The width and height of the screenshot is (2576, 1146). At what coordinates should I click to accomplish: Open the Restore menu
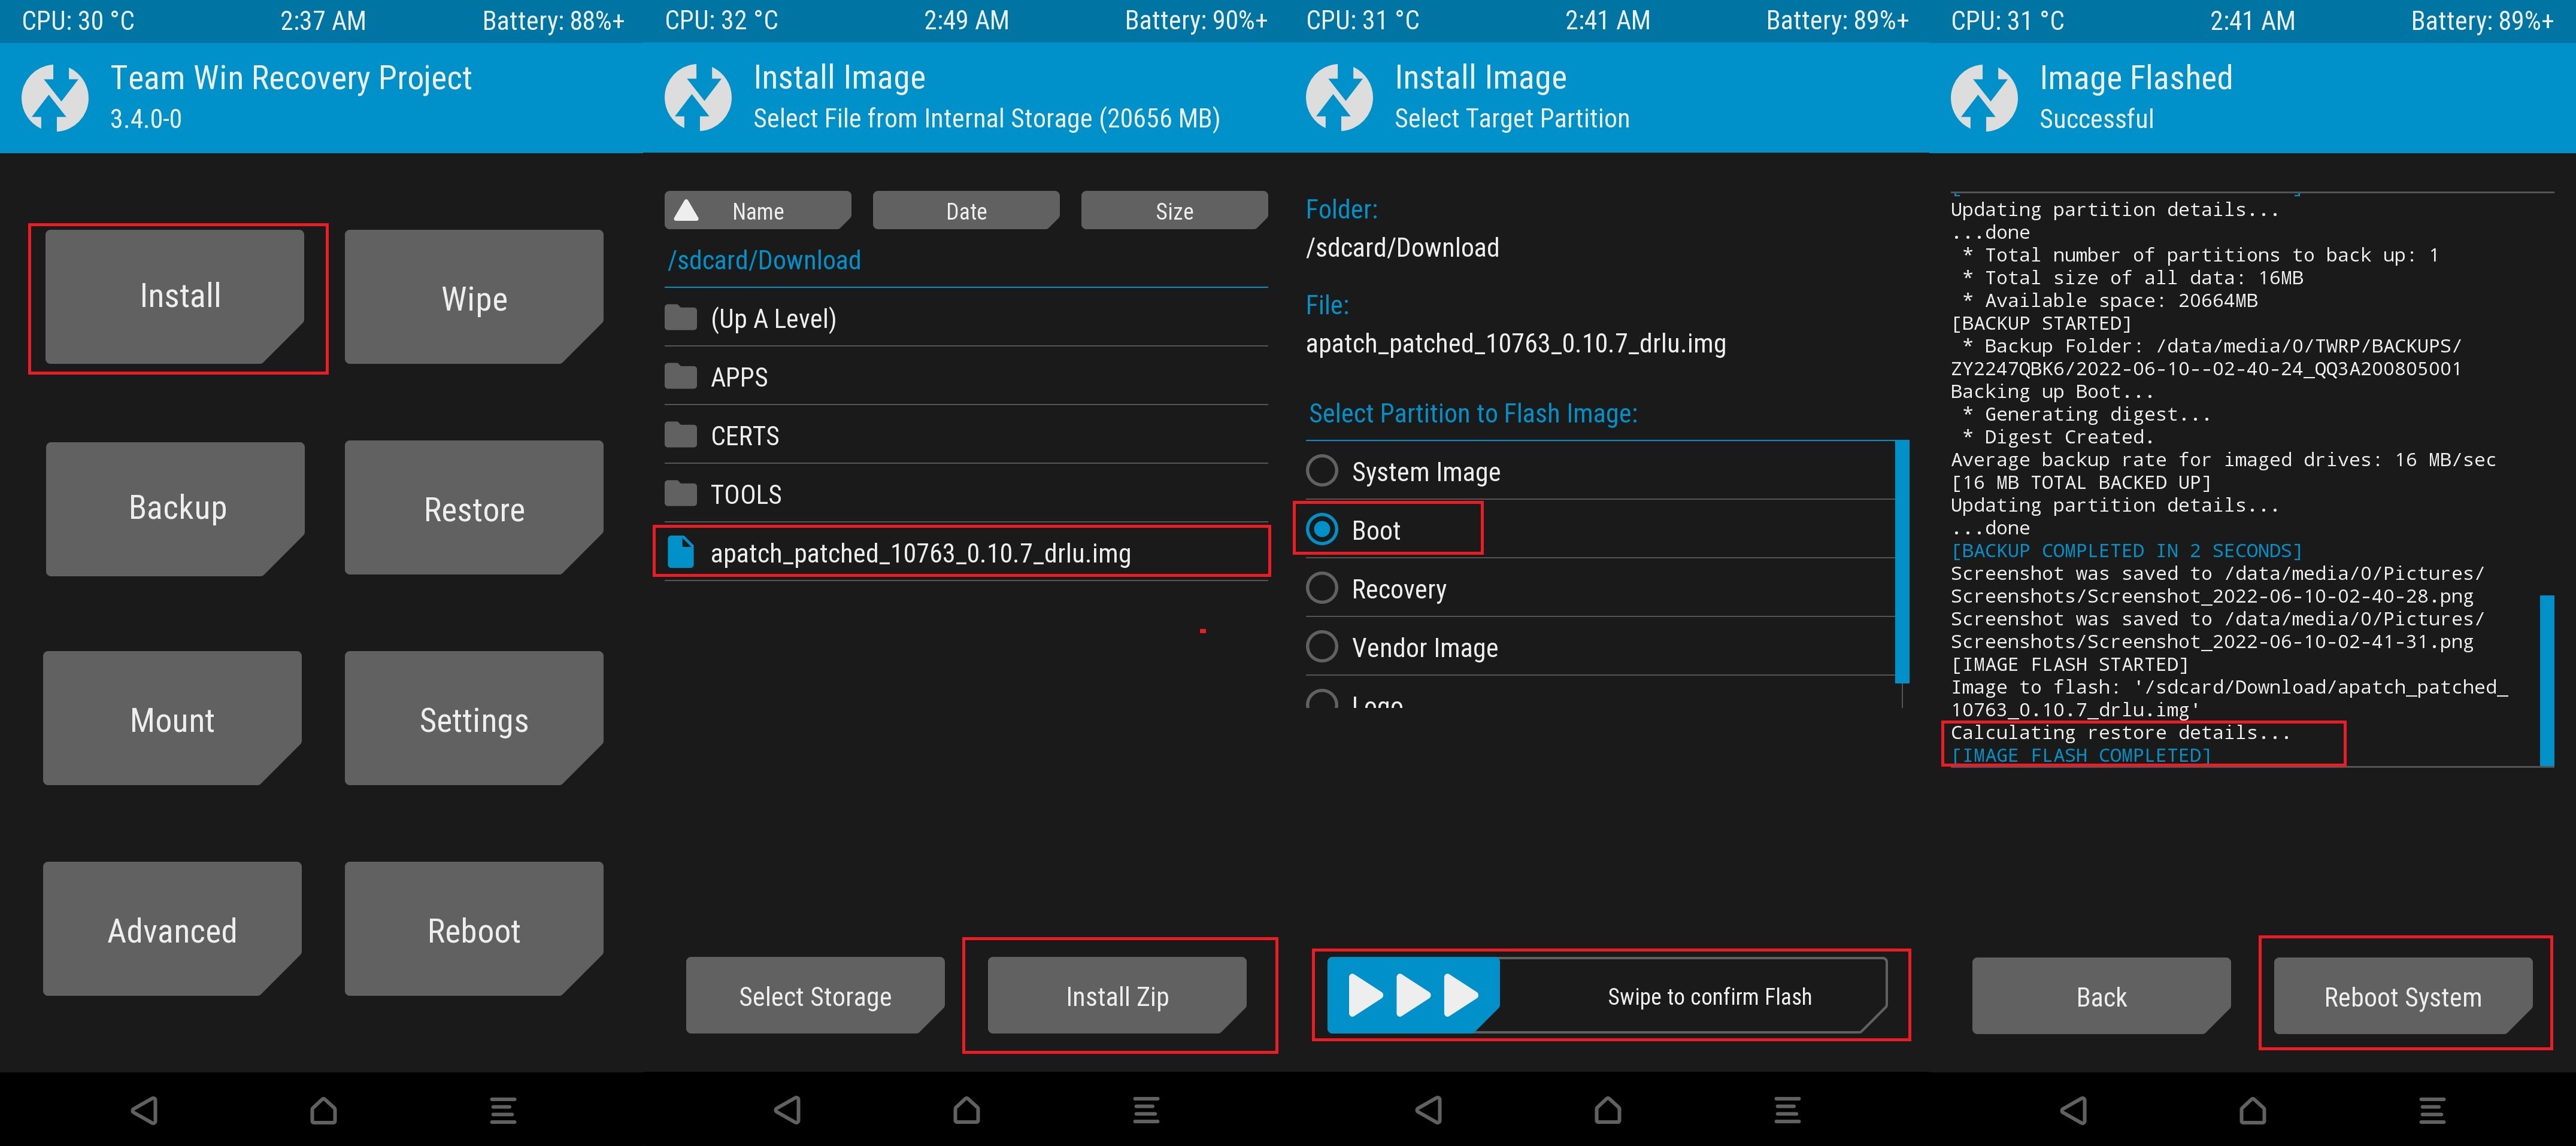(474, 509)
